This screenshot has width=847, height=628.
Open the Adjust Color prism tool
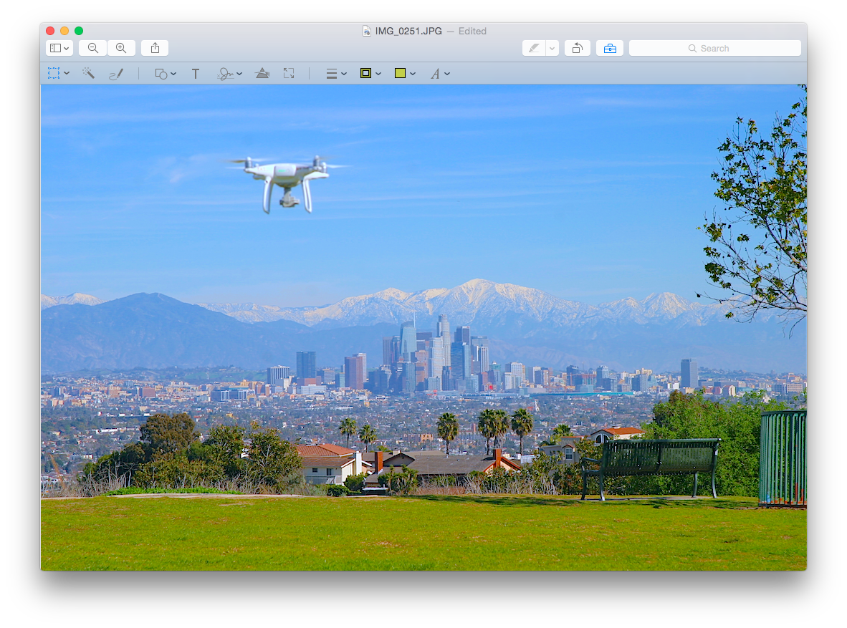(x=263, y=73)
